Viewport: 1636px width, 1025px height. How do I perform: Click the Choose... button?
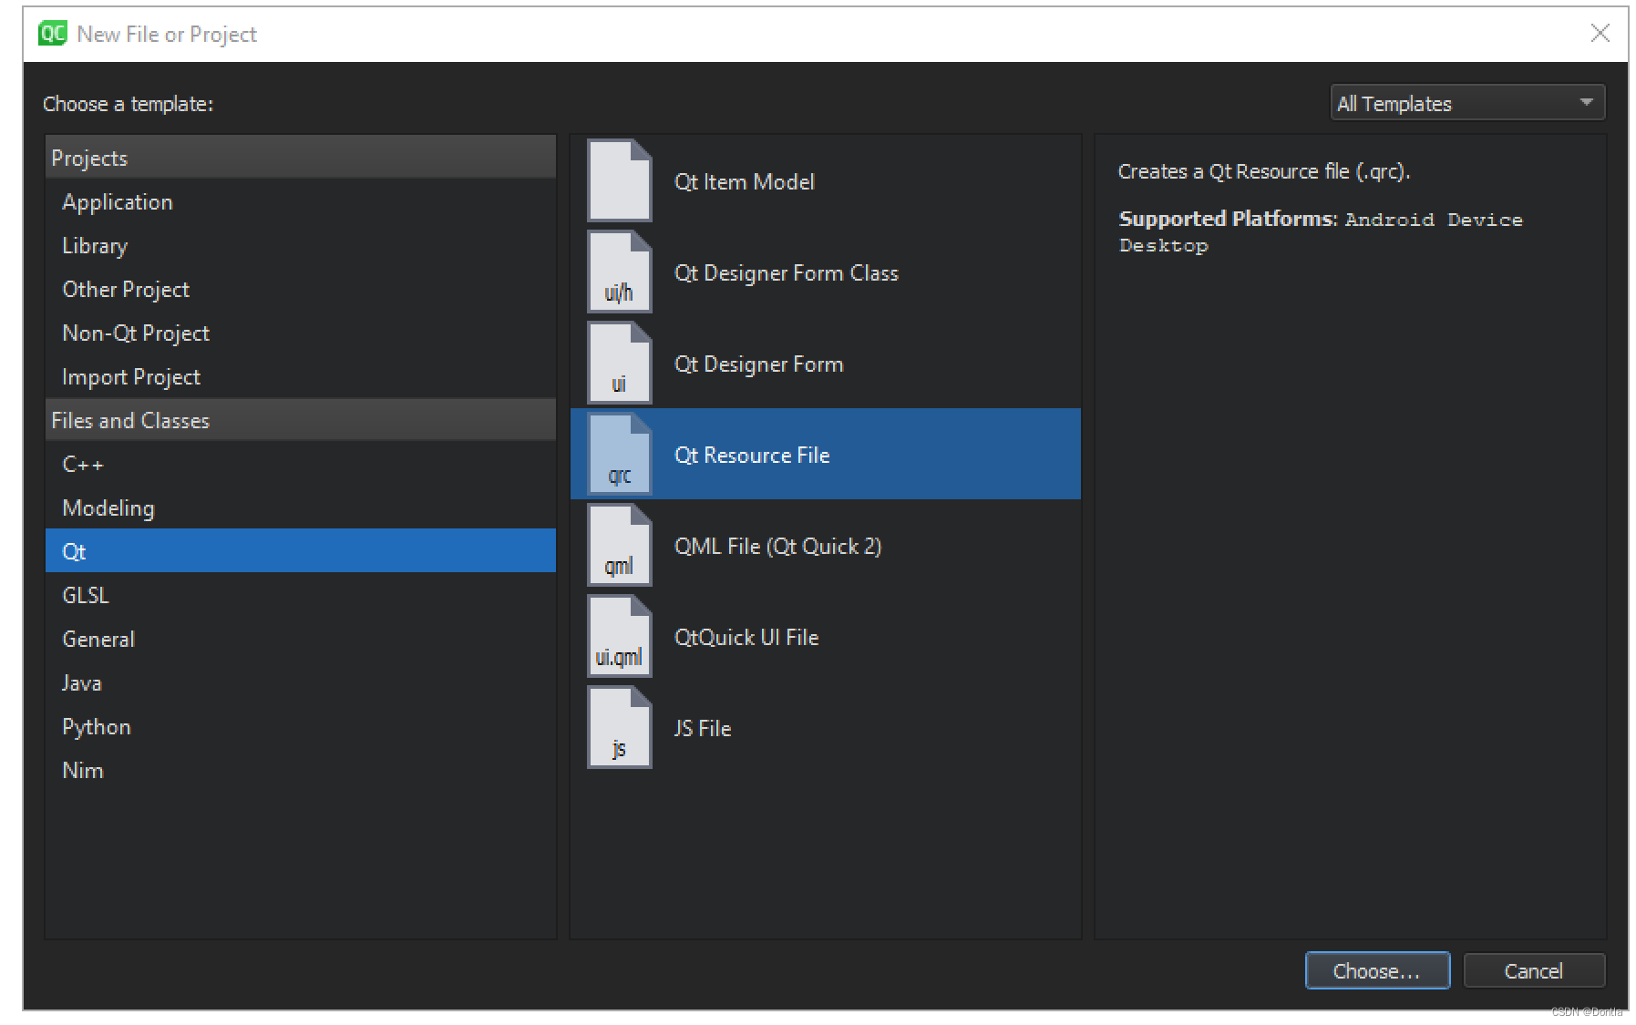[x=1377, y=971]
